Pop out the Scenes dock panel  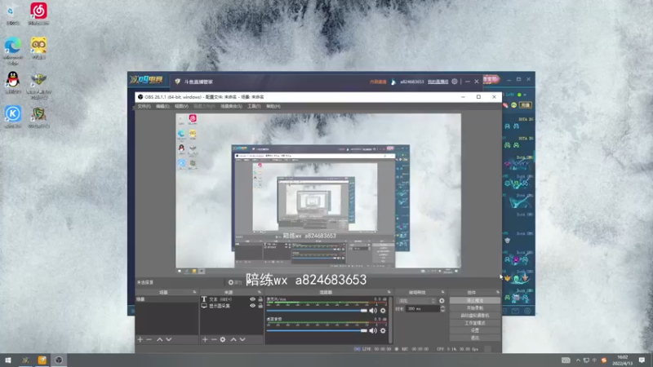(x=194, y=293)
